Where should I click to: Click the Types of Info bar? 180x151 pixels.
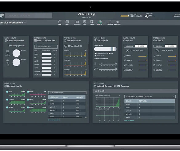tap(105, 49)
